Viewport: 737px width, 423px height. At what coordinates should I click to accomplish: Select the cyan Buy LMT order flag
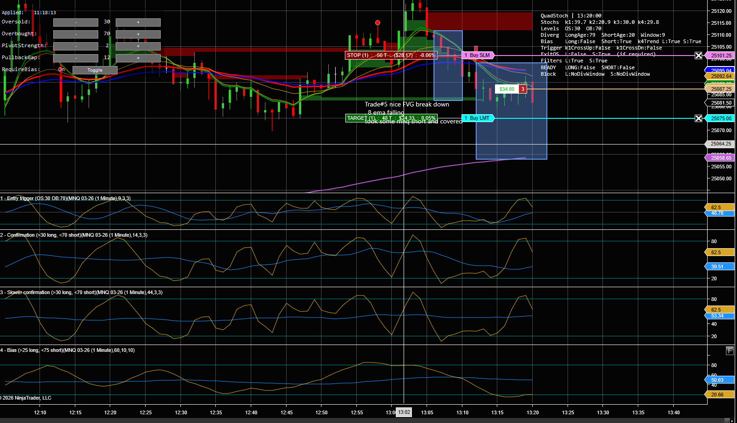click(x=478, y=118)
